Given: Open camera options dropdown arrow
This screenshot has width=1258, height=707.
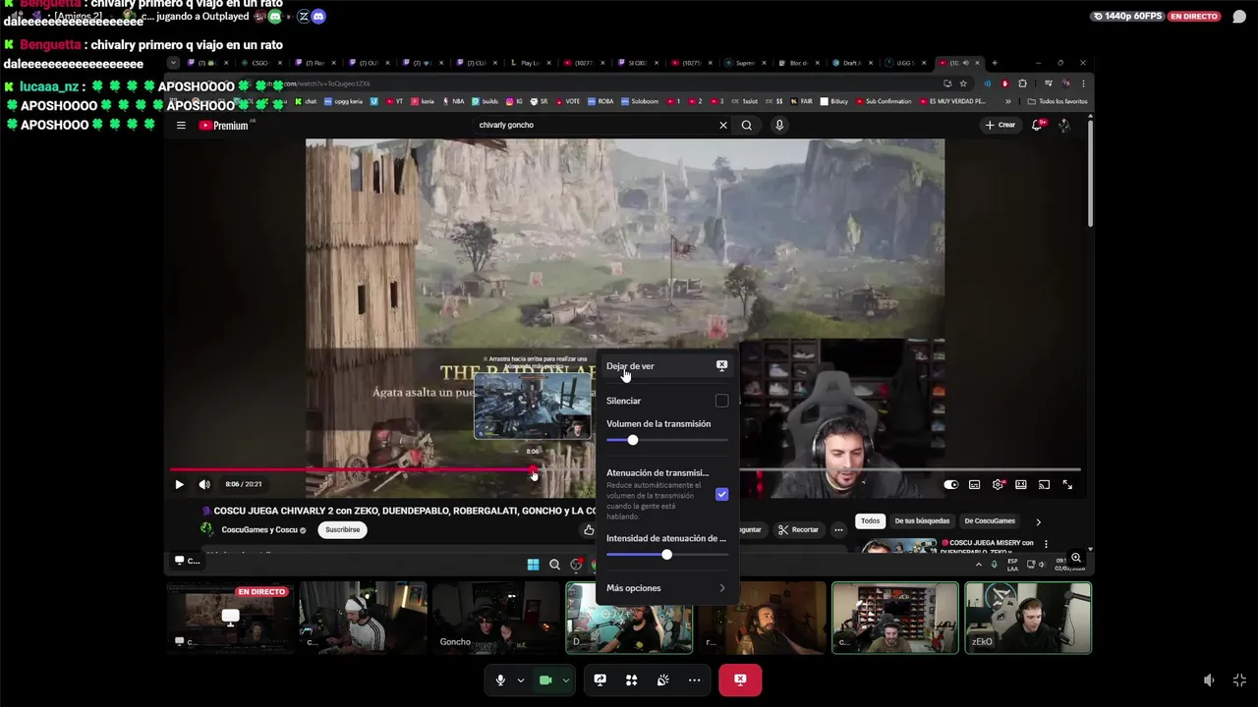Looking at the screenshot, I should [565, 680].
